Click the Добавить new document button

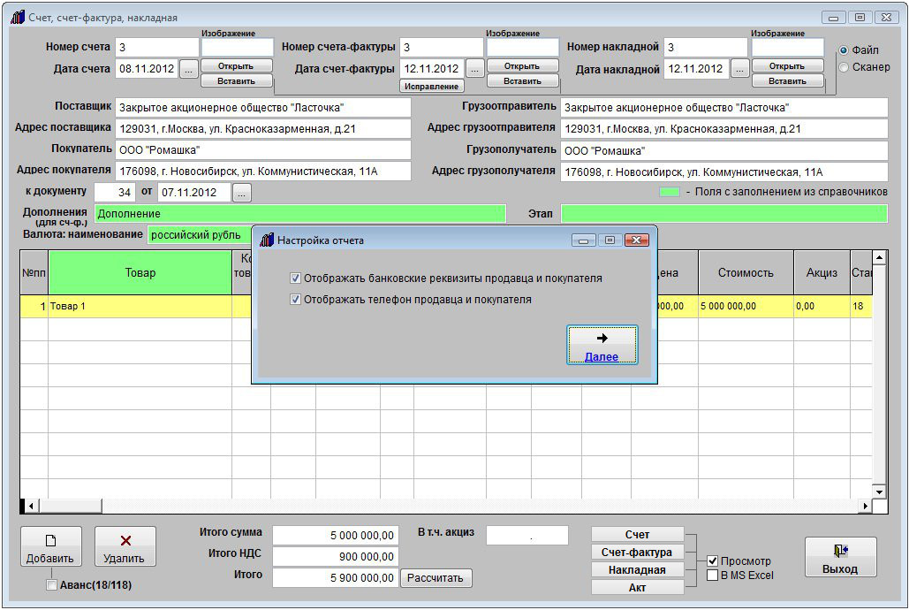(x=50, y=546)
